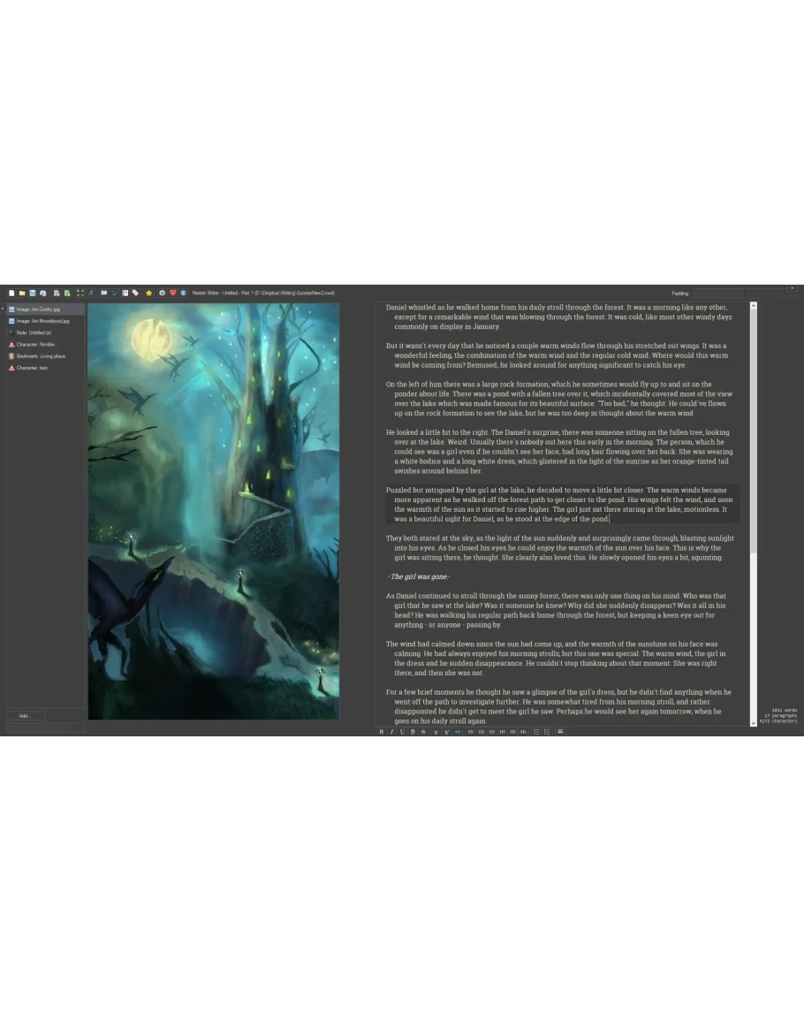Click the text editor vertical scrollbar track
This screenshot has height=1021, width=804.
click(x=754, y=619)
